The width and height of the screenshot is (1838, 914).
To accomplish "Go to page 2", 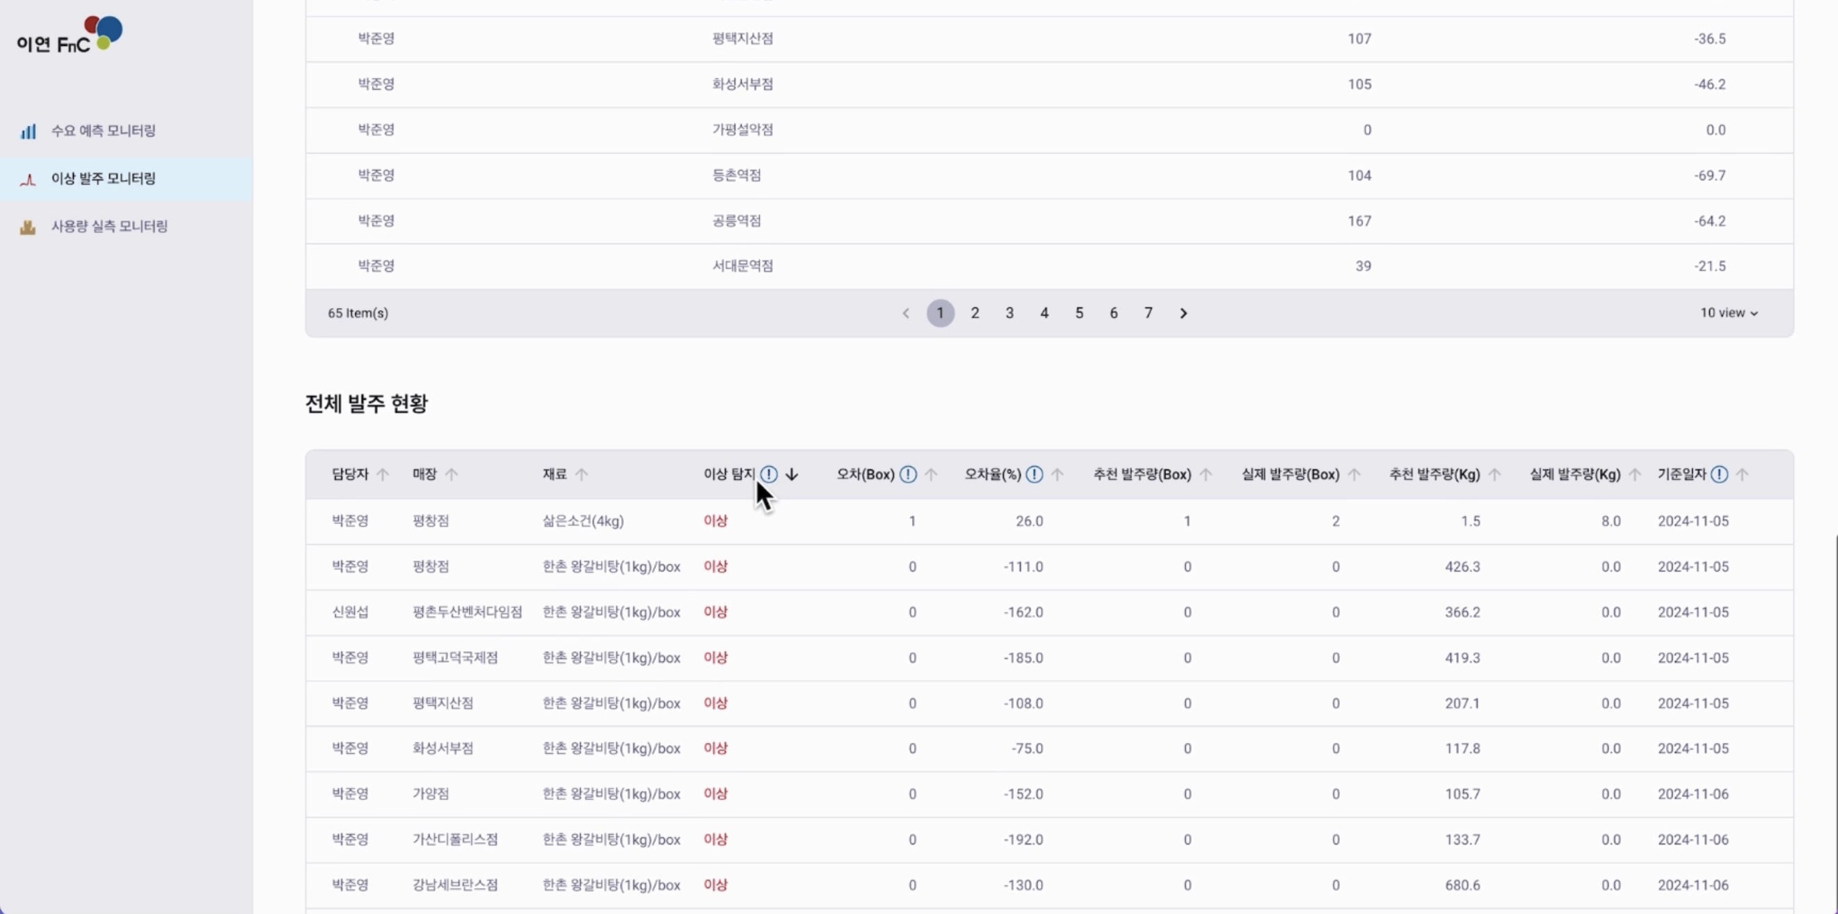I will [975, 312].
